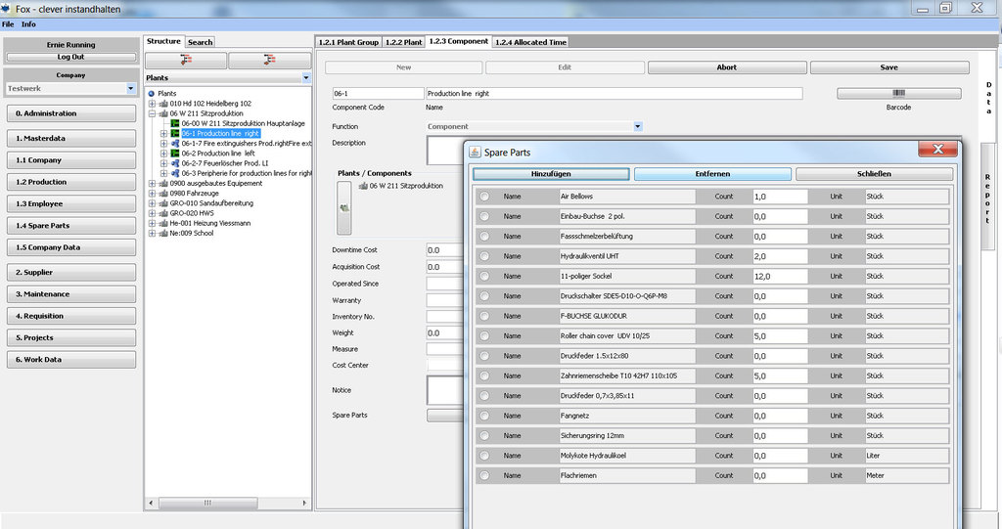Viewport: 1002px width, 529px height.
Task: Click the plant selector button under Plants / Components
Action: click(343, 208)
